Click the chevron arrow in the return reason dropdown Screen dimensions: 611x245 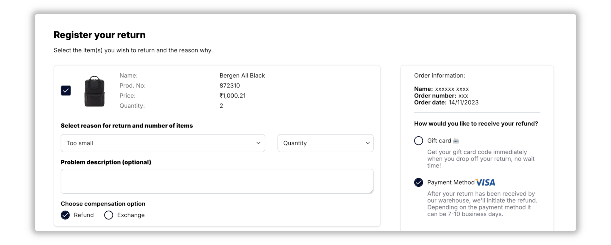pos(258,143)
